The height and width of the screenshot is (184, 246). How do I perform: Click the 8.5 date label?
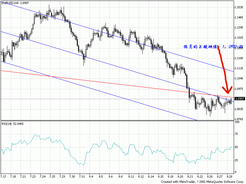pyautogui.click(x=101, y=177)
